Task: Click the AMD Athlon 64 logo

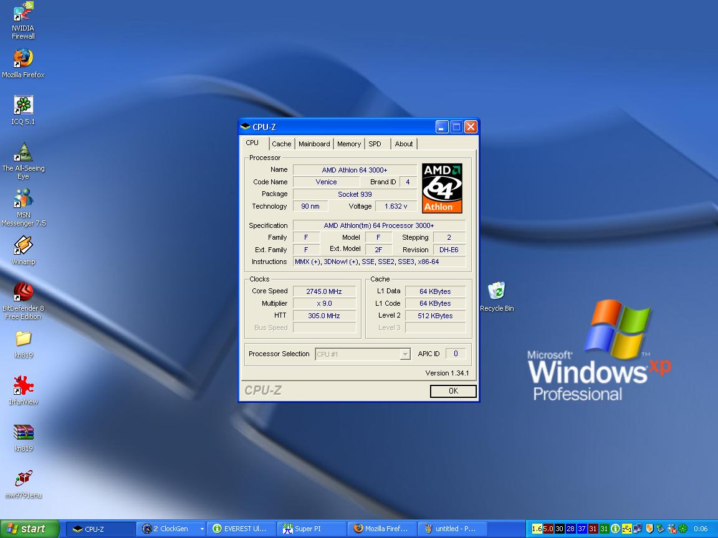Action: tap(442, 188)
